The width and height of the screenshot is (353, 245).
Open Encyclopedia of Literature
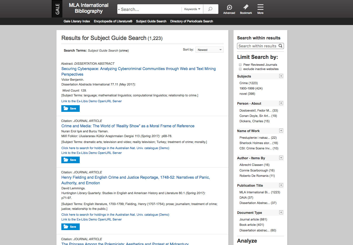point(113,21)
